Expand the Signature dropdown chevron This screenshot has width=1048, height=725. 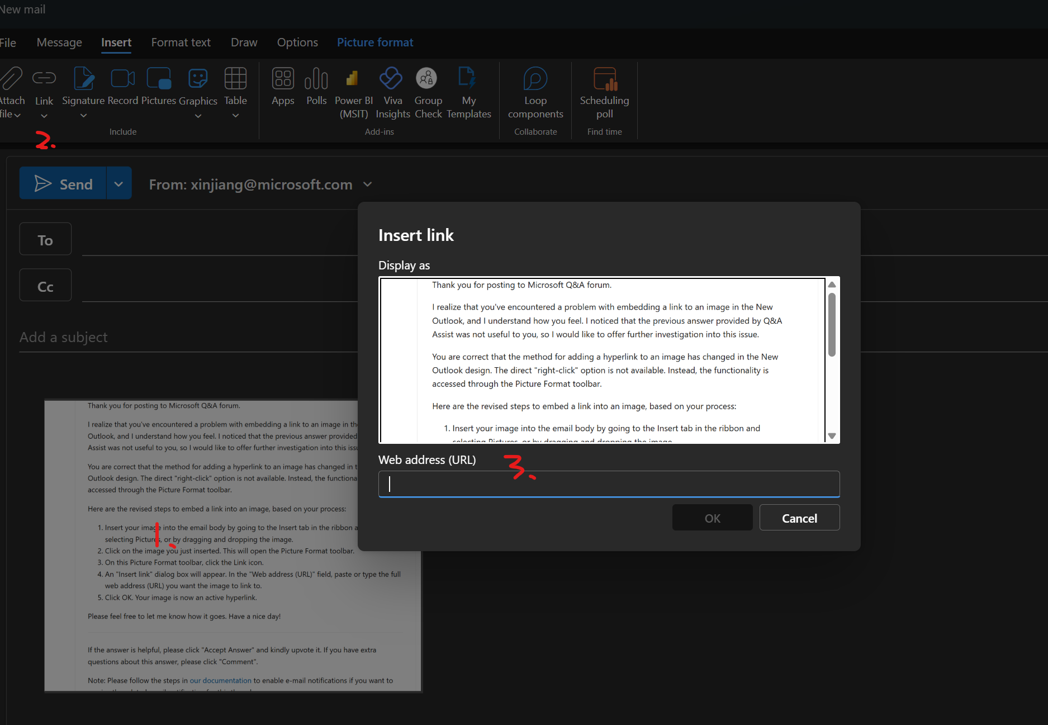(84, 116)
